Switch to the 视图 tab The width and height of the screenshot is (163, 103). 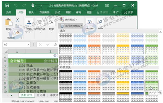(x=89, y=13)
